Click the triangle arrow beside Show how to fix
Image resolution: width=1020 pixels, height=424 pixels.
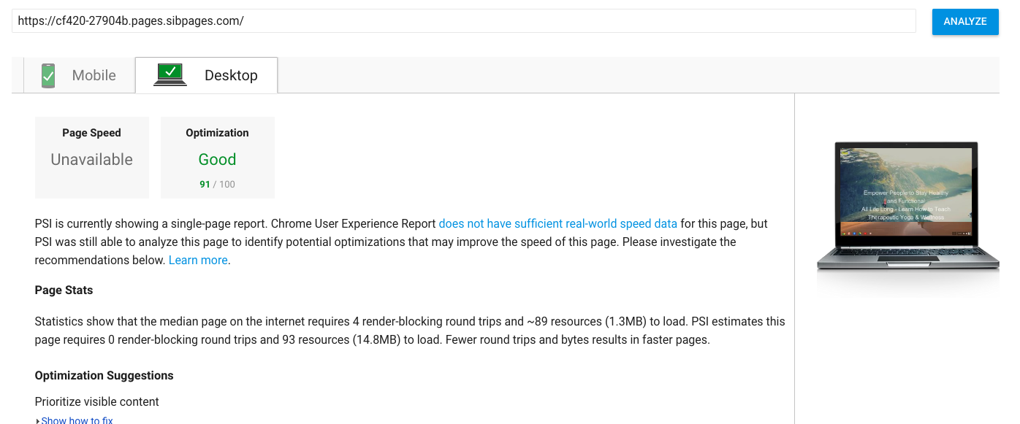point(37,420)
